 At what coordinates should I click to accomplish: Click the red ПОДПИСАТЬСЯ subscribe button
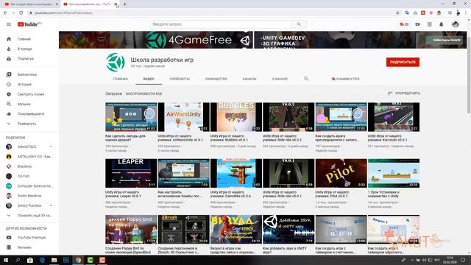pos(403,62)
